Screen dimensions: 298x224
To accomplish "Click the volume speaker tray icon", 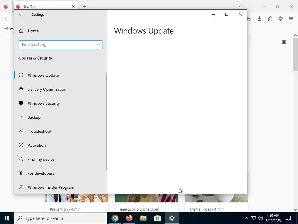I will pyautogui.click(x=260, y=218).
